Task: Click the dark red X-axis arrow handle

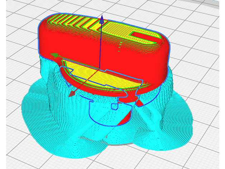Action: tap(72, 94)
